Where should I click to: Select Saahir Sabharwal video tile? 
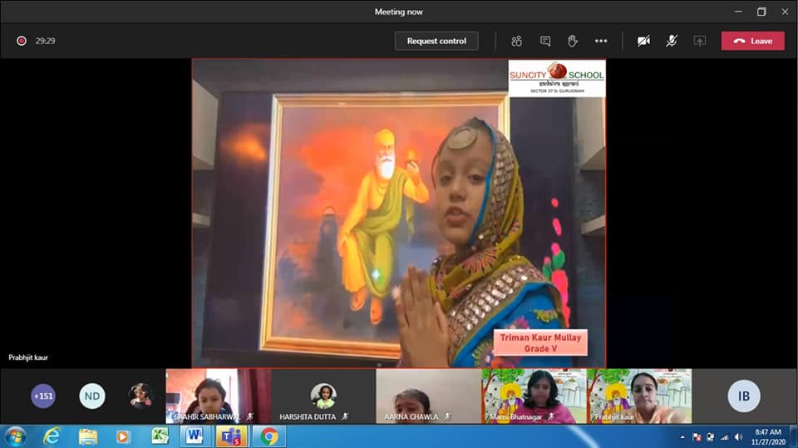coord(219,396)
